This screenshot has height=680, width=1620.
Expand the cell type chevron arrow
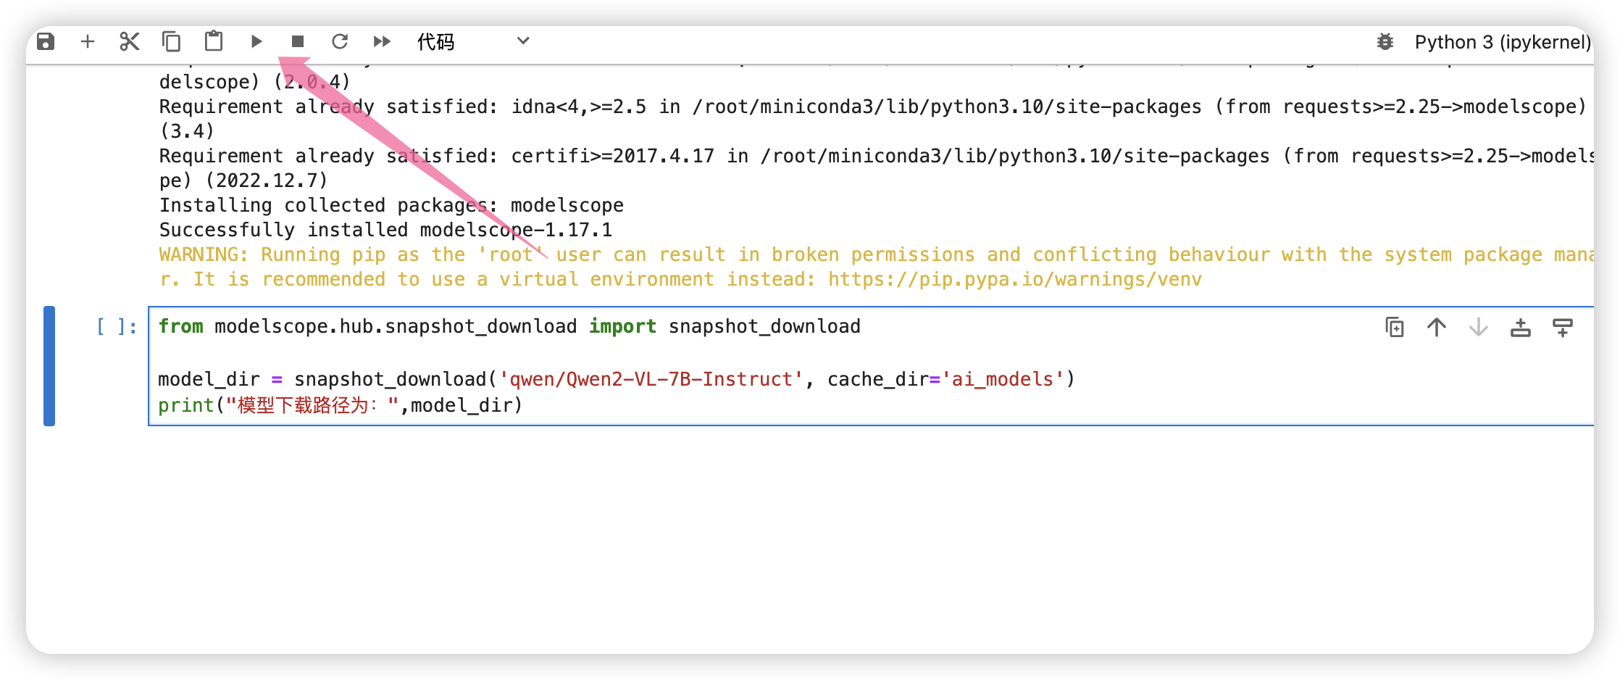(523, 41)
